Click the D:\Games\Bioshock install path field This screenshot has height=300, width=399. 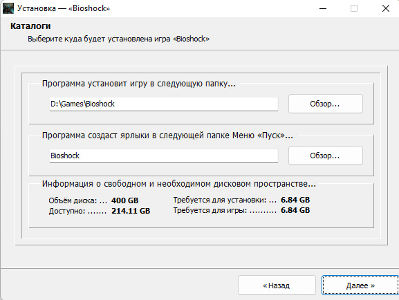click(164, 104)
